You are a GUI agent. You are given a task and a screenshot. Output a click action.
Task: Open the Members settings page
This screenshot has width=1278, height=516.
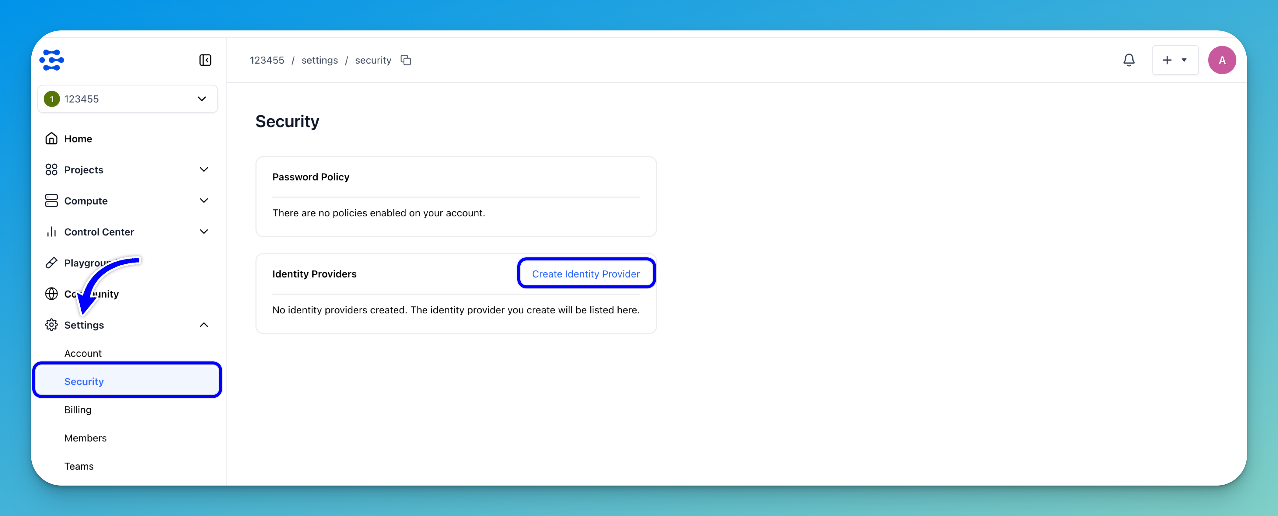[85, 438]
